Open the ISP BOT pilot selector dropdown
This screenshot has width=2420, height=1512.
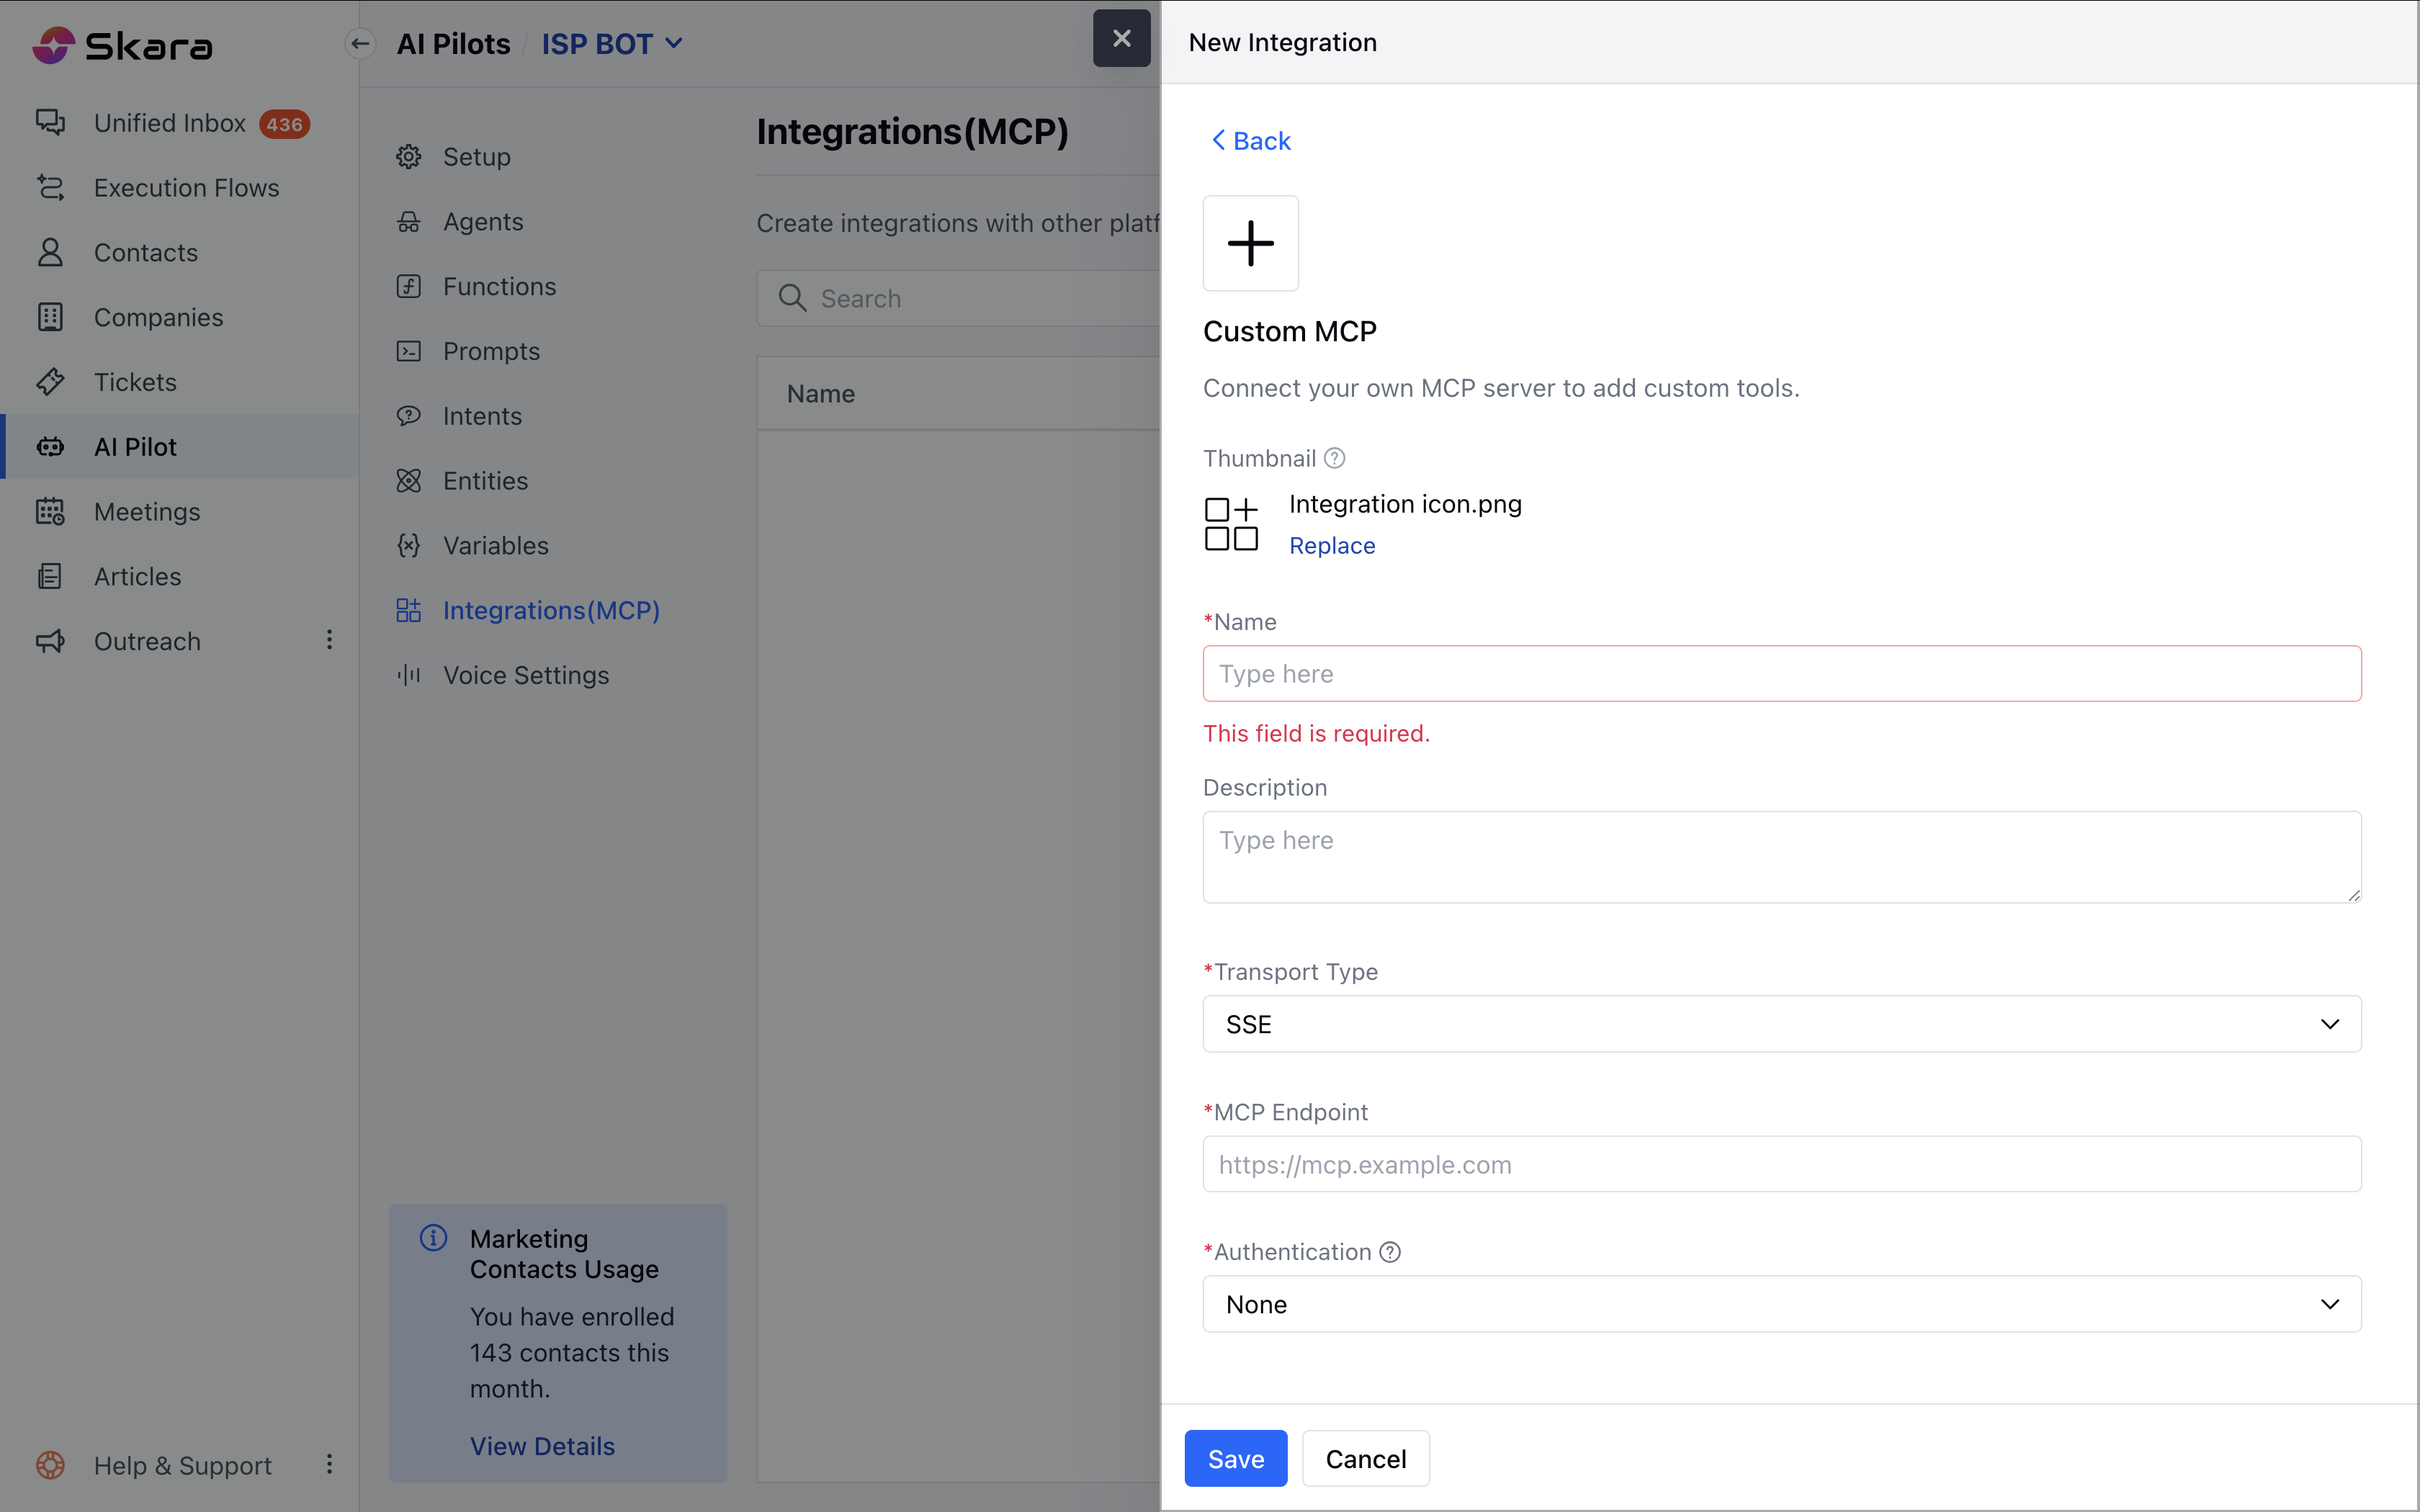(611, 44)
